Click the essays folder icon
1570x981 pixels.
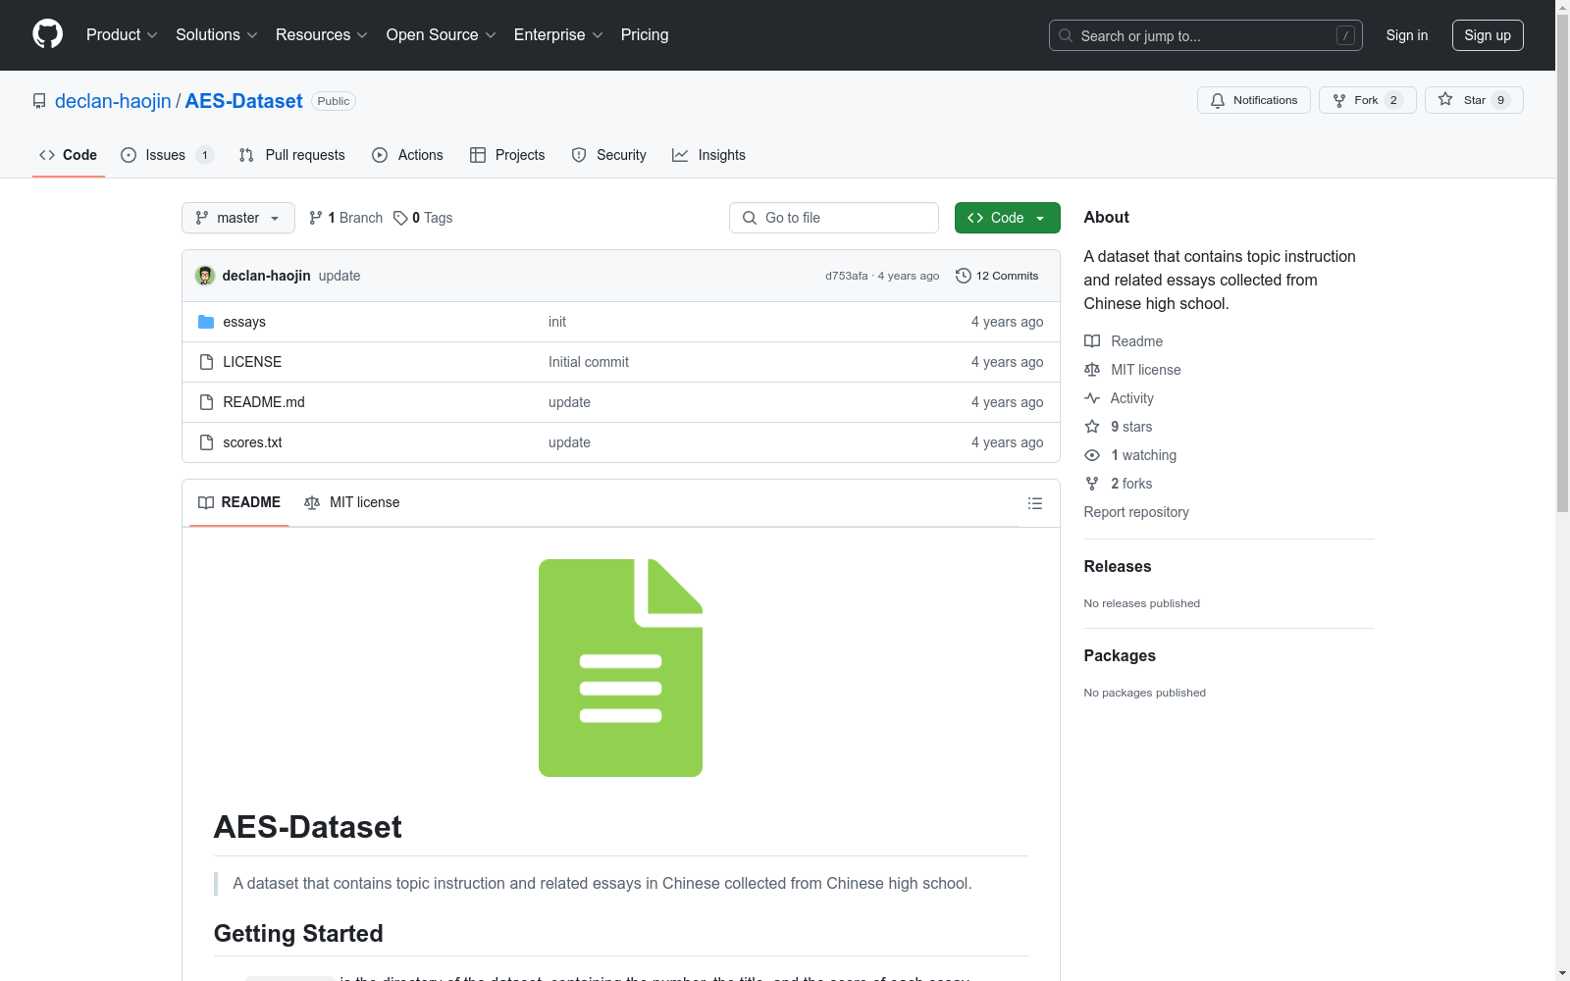pyautogui.click(x=206, y=322)
